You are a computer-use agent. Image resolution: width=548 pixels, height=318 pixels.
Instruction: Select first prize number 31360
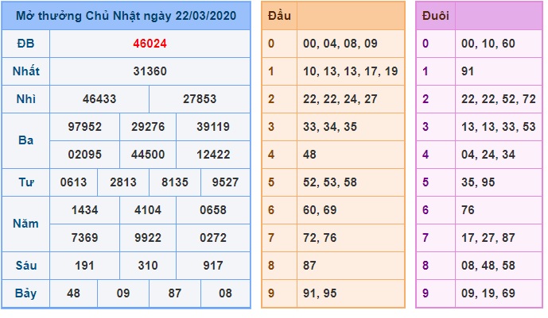[150, 71]
